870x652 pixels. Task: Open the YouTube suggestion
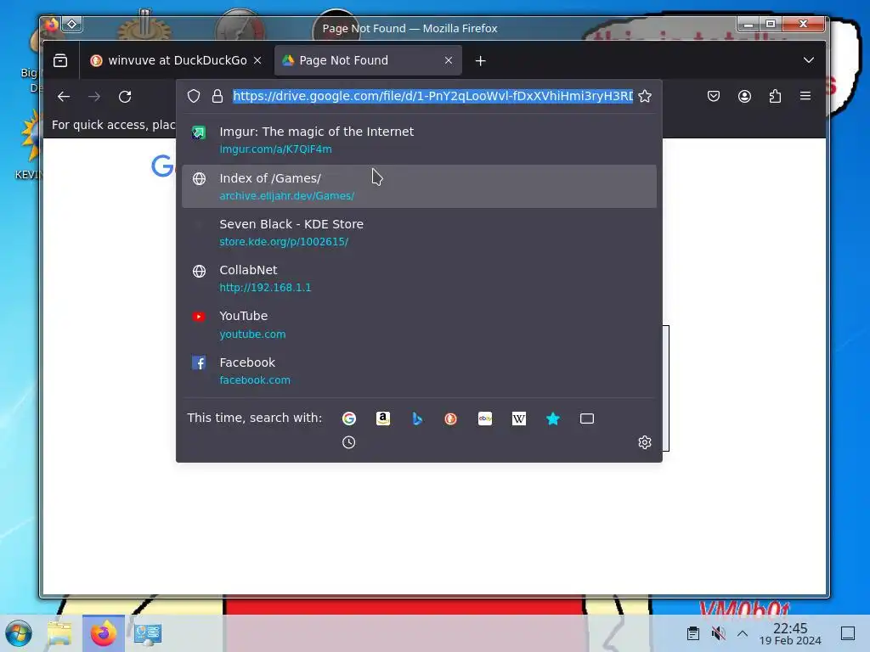pyautogui.click(x=419, y=324)
